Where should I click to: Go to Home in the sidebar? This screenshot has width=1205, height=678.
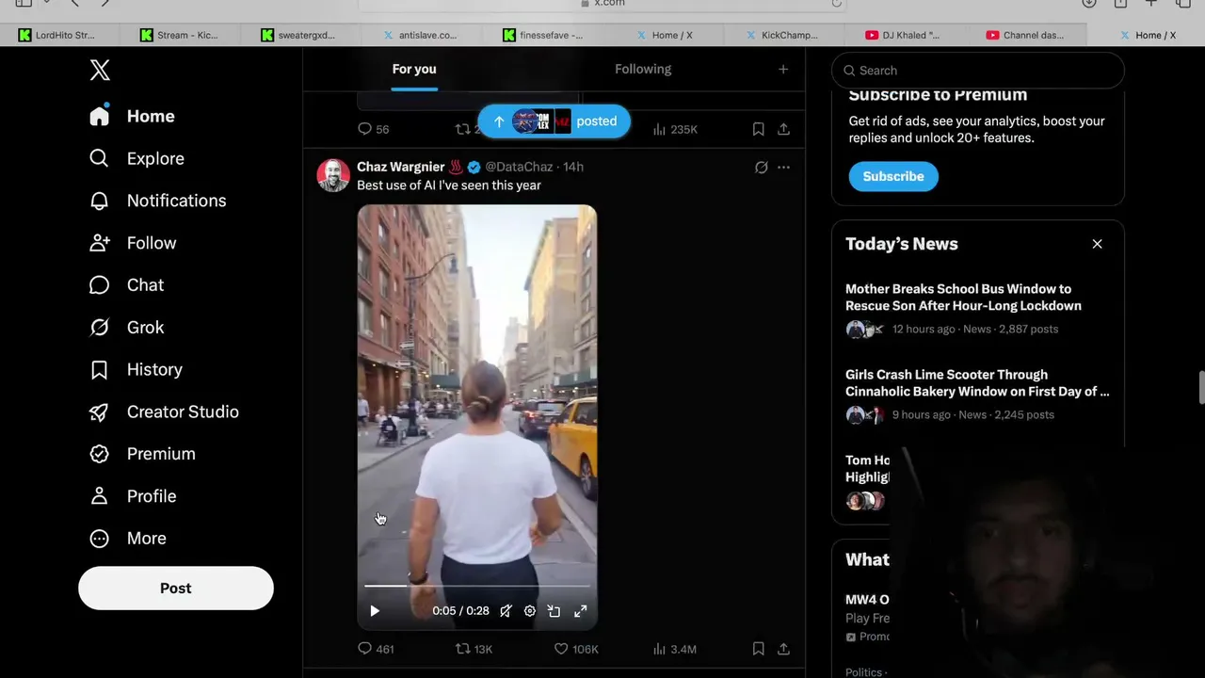tap(133, 116)
